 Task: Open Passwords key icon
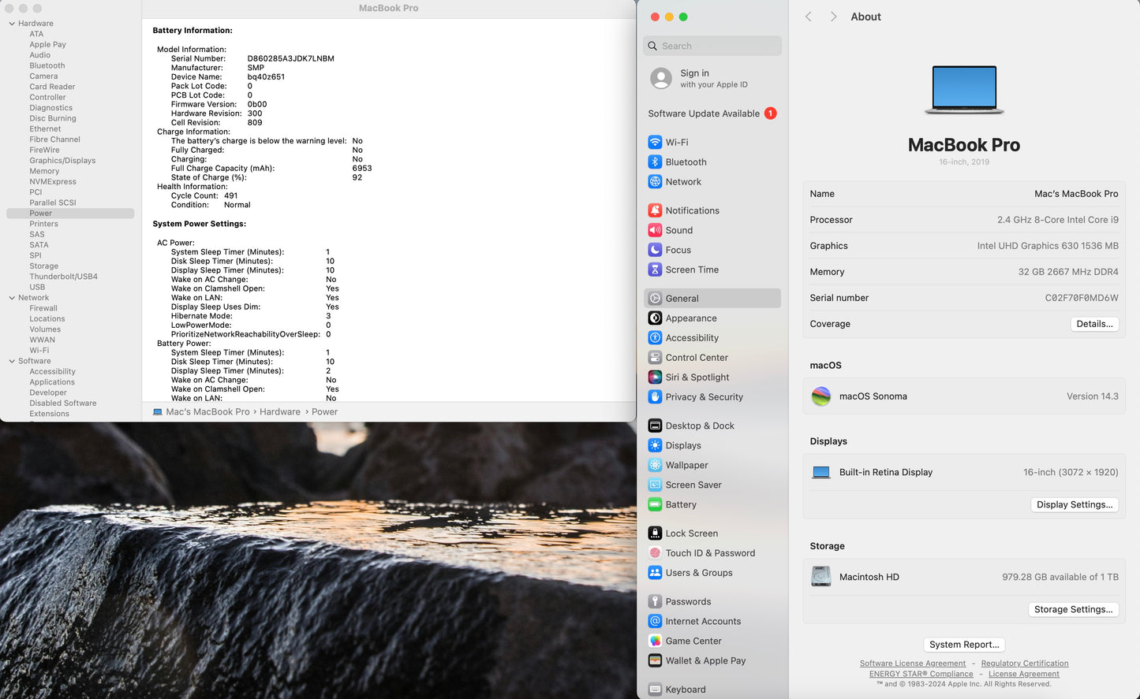(655, 601)
